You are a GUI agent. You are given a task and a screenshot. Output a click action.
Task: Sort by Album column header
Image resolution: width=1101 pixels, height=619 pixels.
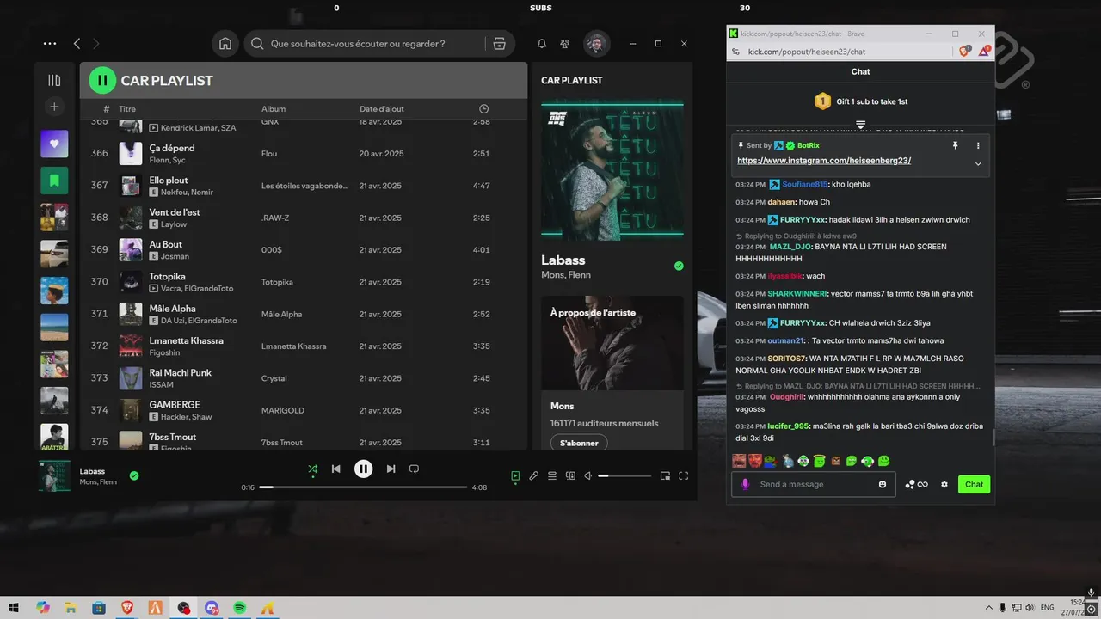(274, 109)
